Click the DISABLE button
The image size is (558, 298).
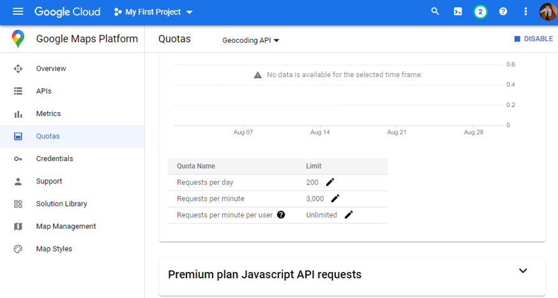pyautogui.click(x=534, y=39)
